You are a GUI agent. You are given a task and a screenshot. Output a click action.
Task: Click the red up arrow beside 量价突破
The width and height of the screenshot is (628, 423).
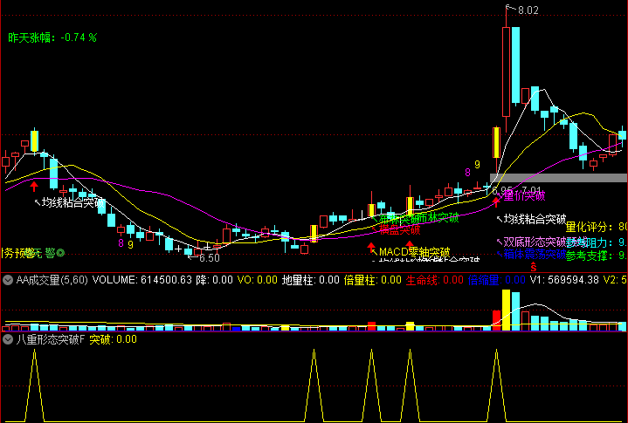point(496,201)
